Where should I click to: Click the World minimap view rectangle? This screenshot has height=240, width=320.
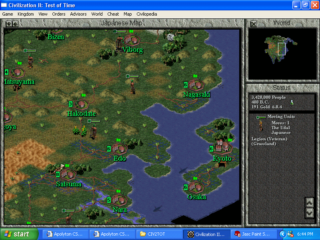point(282,49)
